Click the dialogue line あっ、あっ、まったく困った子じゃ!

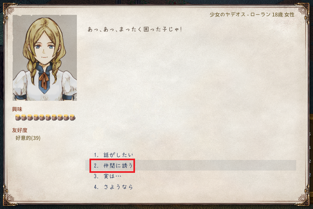[135, 29]
